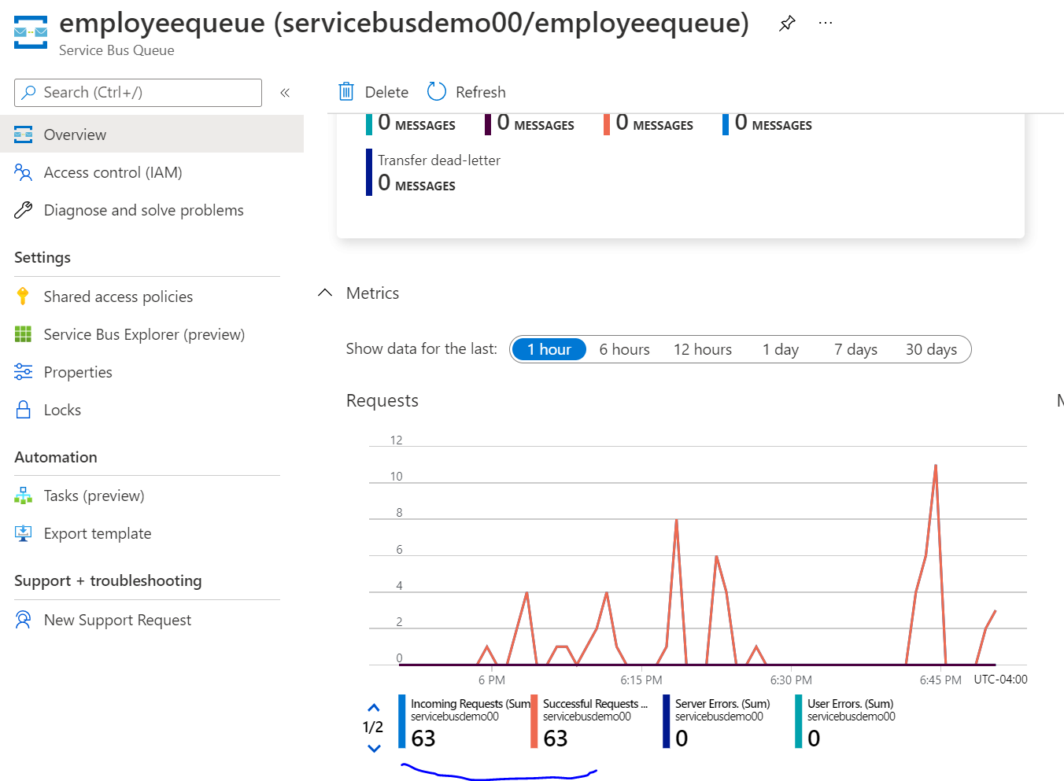Click the Settings section heading
Viewport: 1064px width, 781px height.
point(42,257)
